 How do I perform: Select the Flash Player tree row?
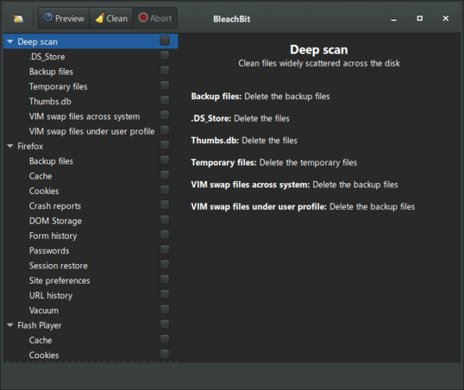pyautogui.click(x=91, y=325)
